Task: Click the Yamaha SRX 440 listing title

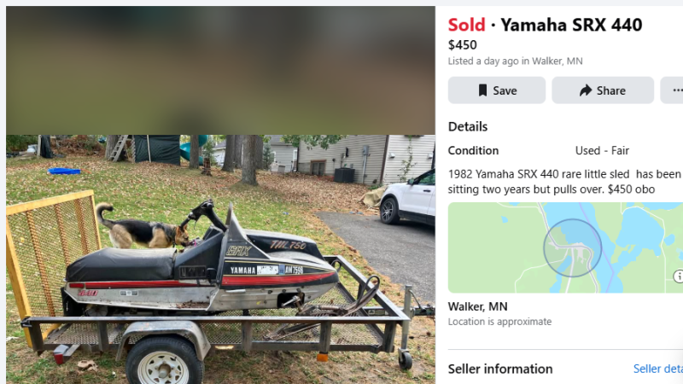Action: [571, 25]
